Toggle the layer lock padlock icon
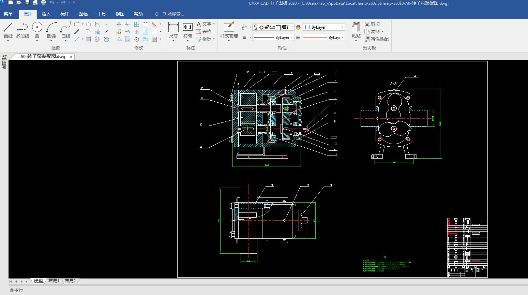Image resolution: width=528 pixels, height=295 pixels. coord(267,27)
